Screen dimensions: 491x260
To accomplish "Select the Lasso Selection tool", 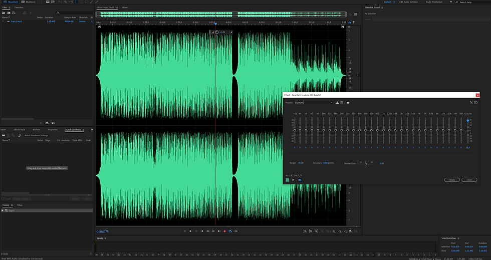I will 86,2.
